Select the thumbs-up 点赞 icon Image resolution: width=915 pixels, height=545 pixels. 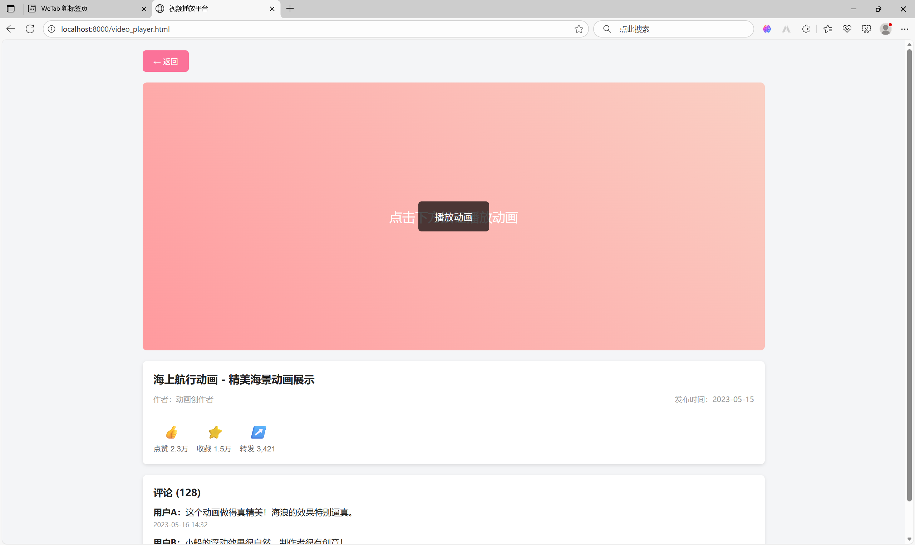pos(171,432)
